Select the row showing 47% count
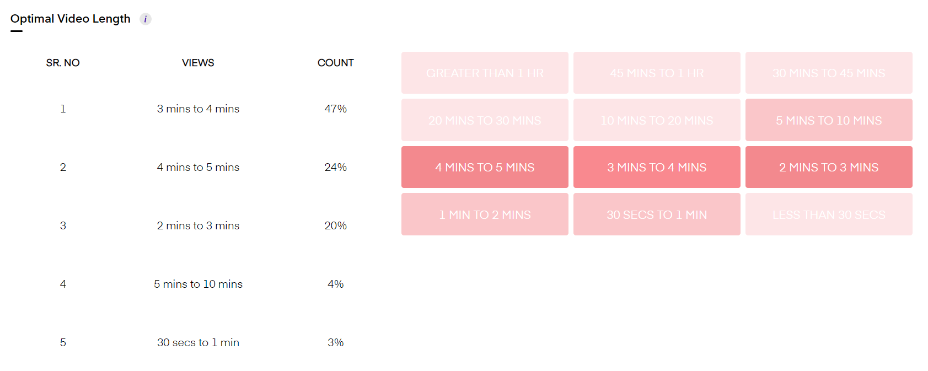The width and height of the screenshot is (928, 371). 198,109
